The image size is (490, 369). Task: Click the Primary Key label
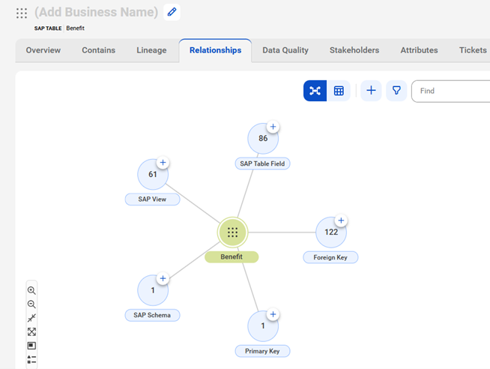pyautogui.click(x=262, y=351)
